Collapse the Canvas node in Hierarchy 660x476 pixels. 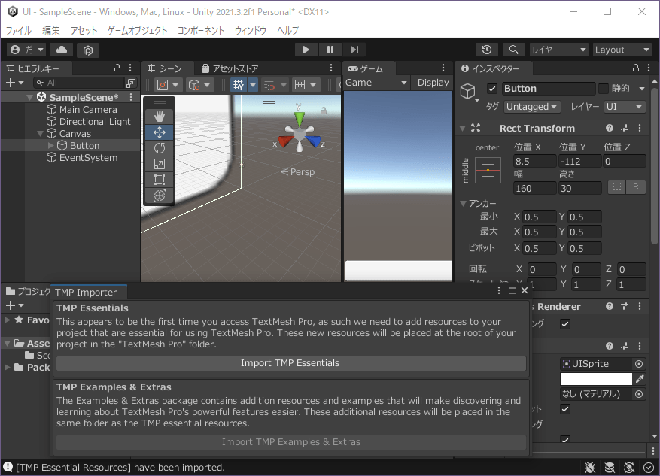click(x=41, y=134)
